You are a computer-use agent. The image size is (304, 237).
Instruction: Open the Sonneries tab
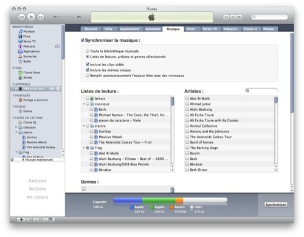[x=153, y=29]
